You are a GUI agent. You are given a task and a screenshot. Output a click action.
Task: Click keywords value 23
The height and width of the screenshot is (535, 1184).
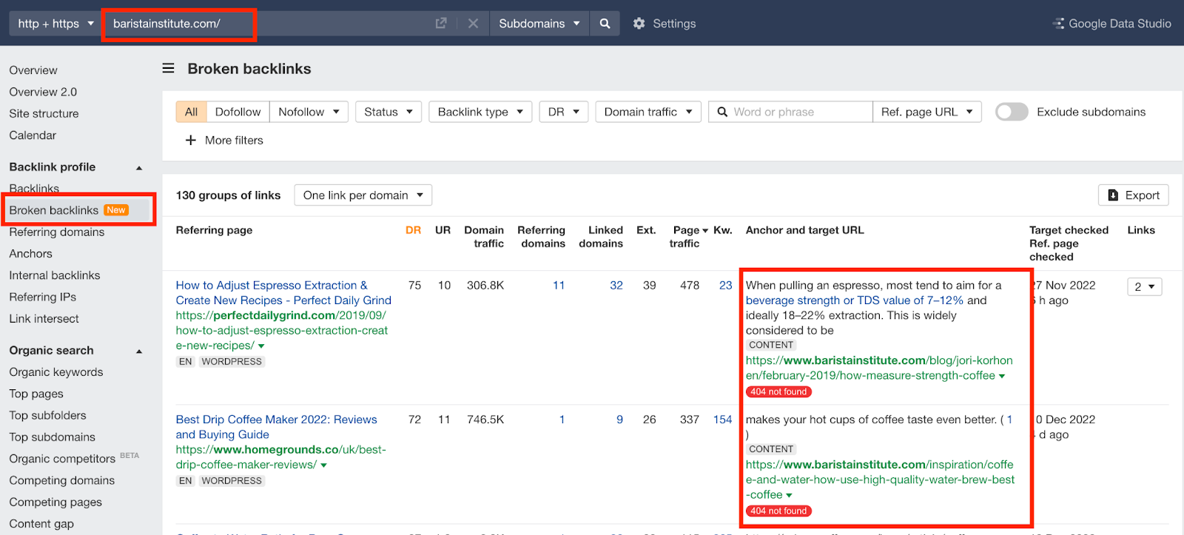pyautogui.click(x=725, y=286)
